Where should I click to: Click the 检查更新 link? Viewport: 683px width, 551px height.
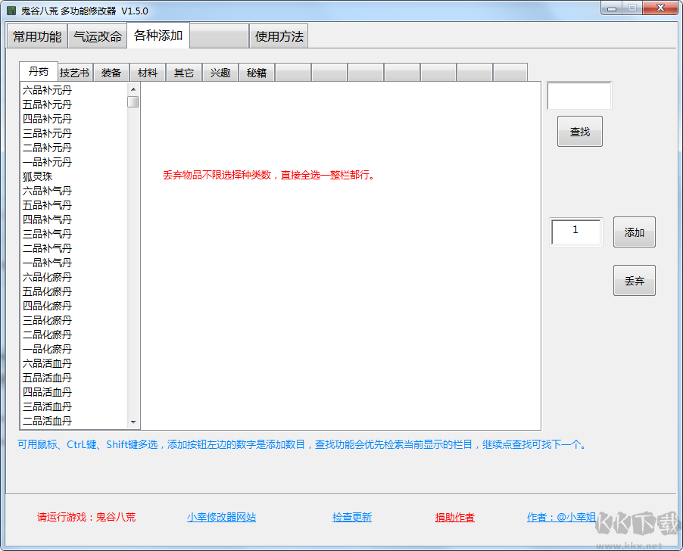coord(352,517)
